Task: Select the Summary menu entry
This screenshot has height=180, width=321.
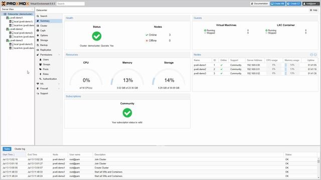Action: [x=49, y=21]
